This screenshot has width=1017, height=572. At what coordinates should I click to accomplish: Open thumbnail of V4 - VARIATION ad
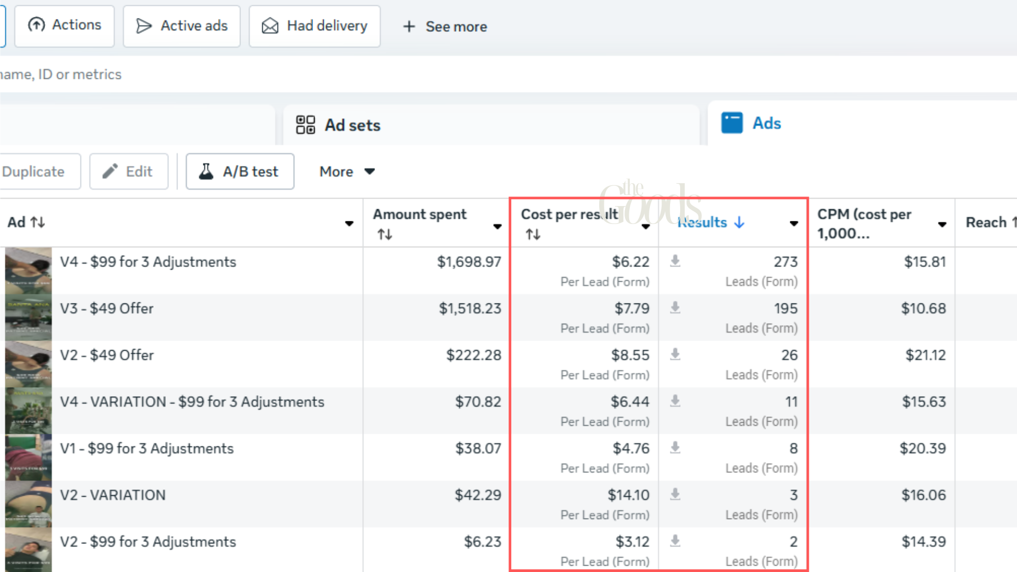29,411
